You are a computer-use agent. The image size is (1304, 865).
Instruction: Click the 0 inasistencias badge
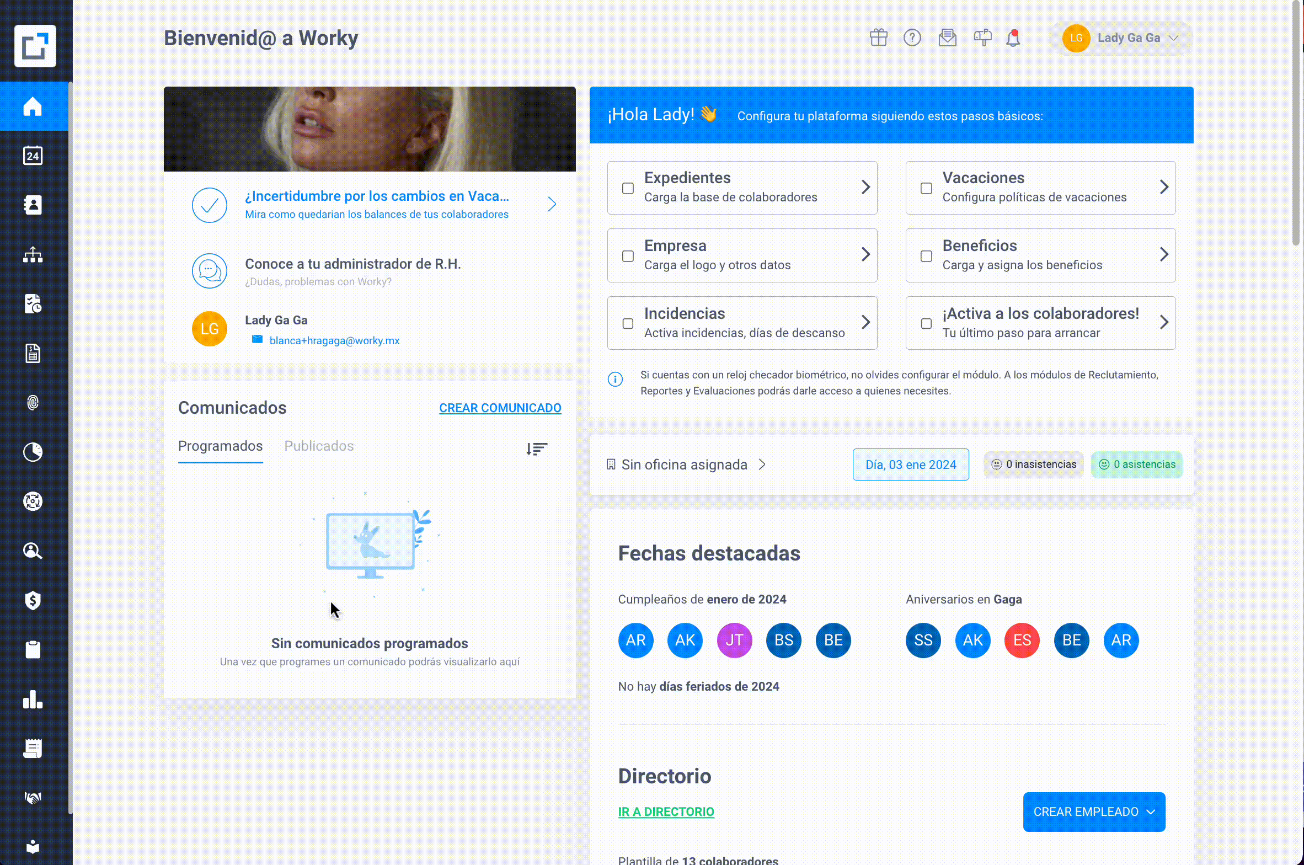(1033, 464)
